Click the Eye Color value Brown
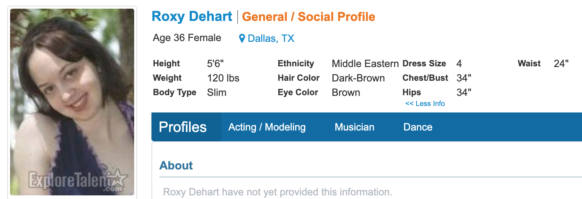Viewport: 582px width, 199px height. coord(346,93)
